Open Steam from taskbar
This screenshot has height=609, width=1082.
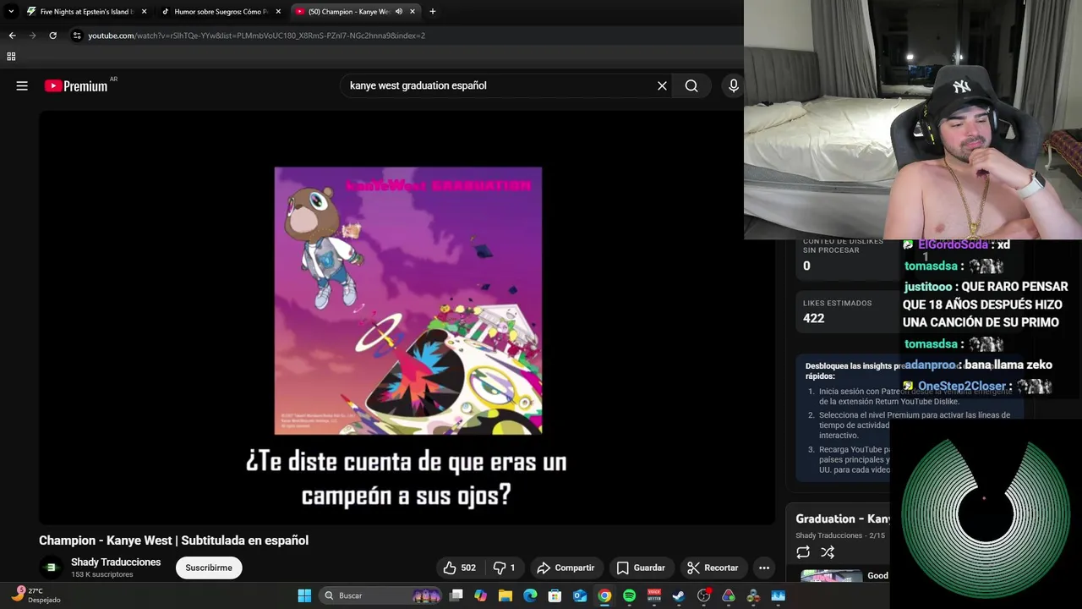point(678,595)
